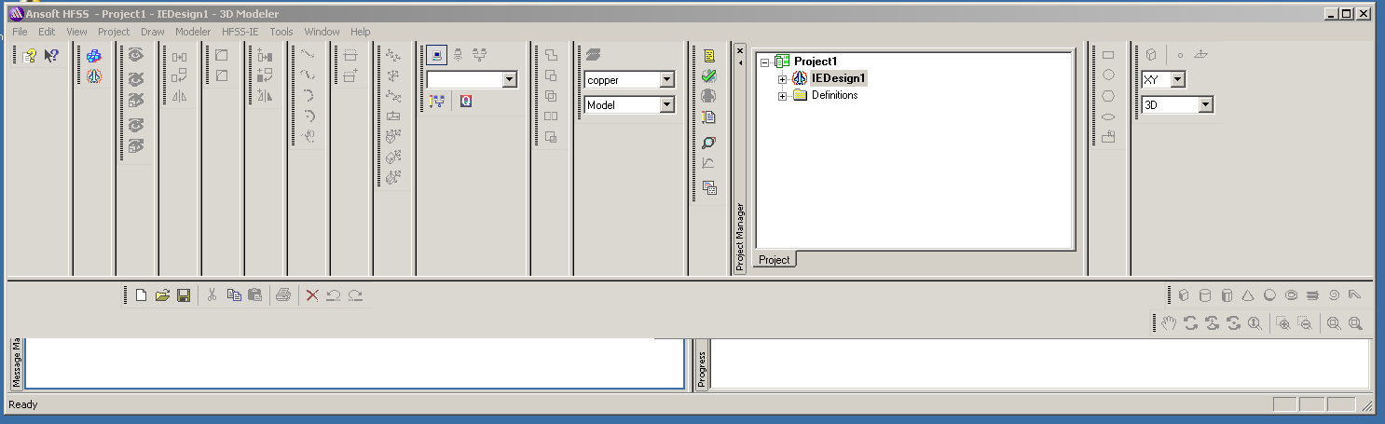Open the solution data notes icon
The height and width of the screenshot is (424, 1385).
[x=709, y=117]
